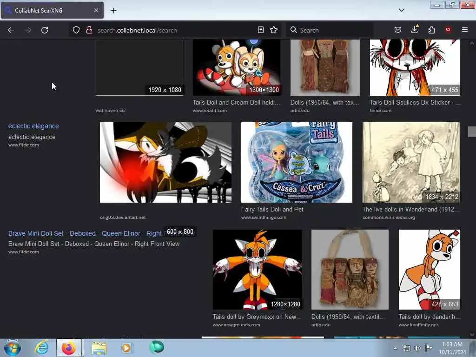Open the green globe taskbar application
The width and height of the screenshot is (476, 357).
point(157,347)
